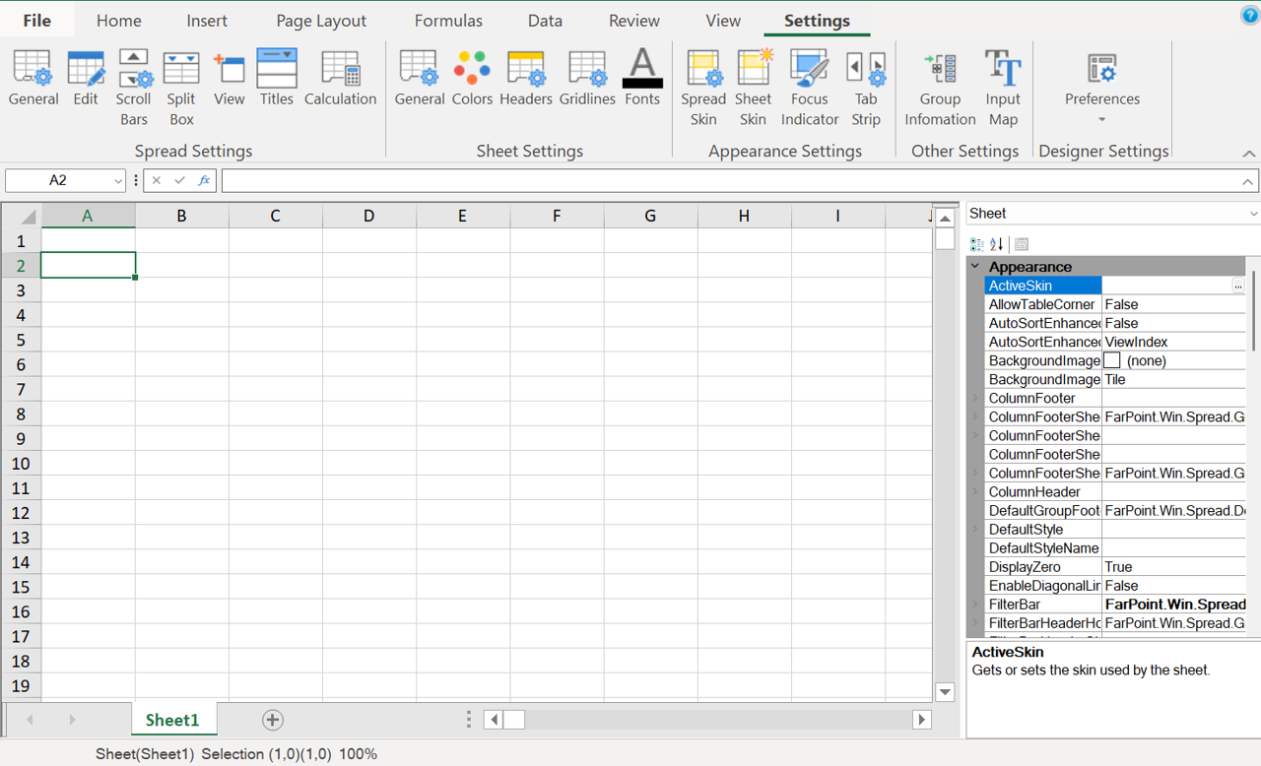This screenshot has height=766, width=1261.
Task: Click the ActiveSkin ellipsis browse button
Action: pyautogui.click(x=1237, y=286)
